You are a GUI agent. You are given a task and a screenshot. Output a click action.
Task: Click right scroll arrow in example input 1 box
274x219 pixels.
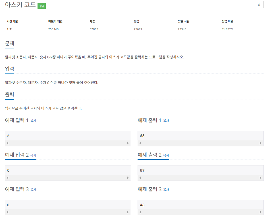128,143
